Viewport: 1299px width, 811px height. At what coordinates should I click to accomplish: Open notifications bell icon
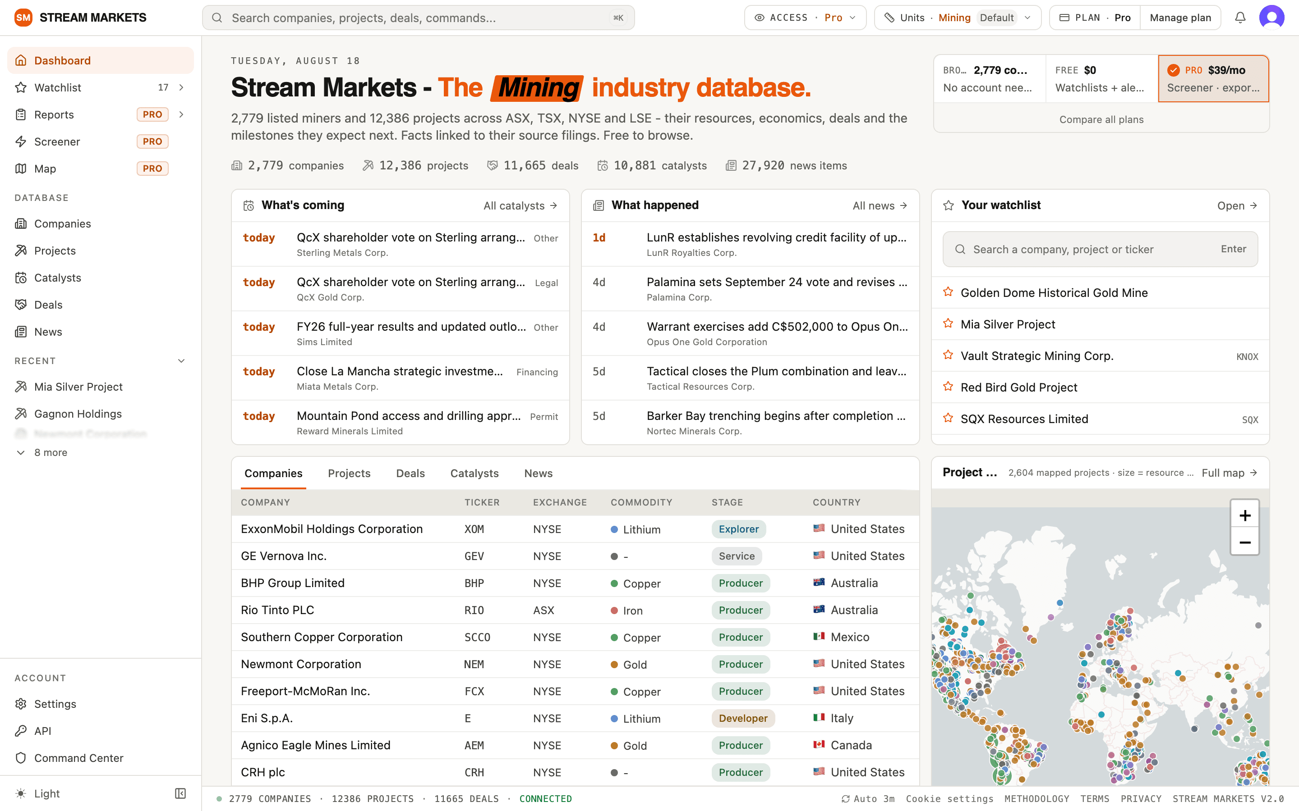1240,18
